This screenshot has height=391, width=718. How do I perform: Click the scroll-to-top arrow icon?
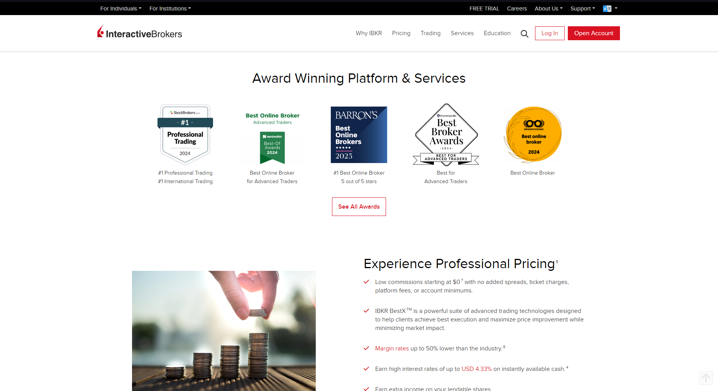point(706,378)
